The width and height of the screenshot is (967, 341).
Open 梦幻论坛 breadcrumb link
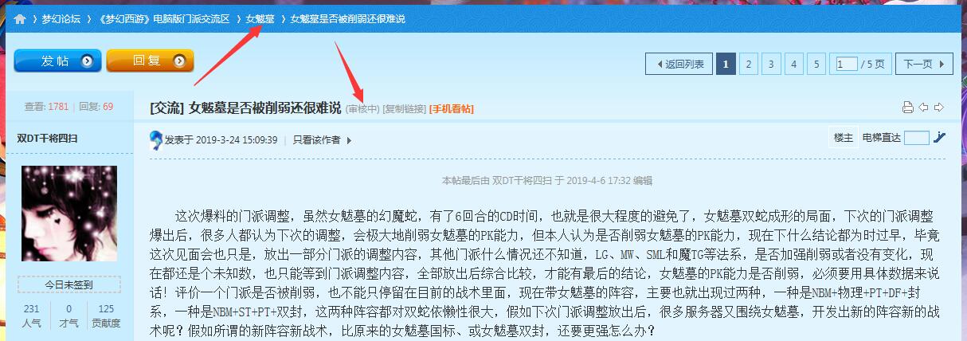[61, 19]
